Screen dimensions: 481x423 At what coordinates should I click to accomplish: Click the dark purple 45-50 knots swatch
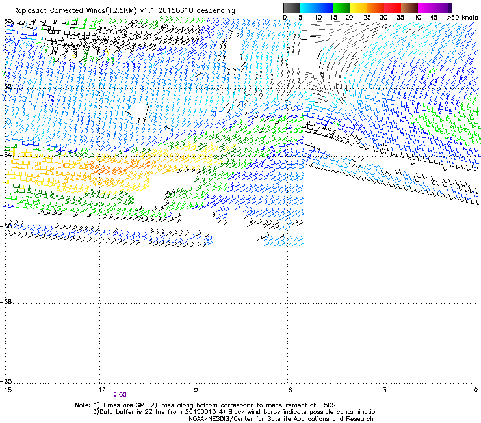click(443, 8)
